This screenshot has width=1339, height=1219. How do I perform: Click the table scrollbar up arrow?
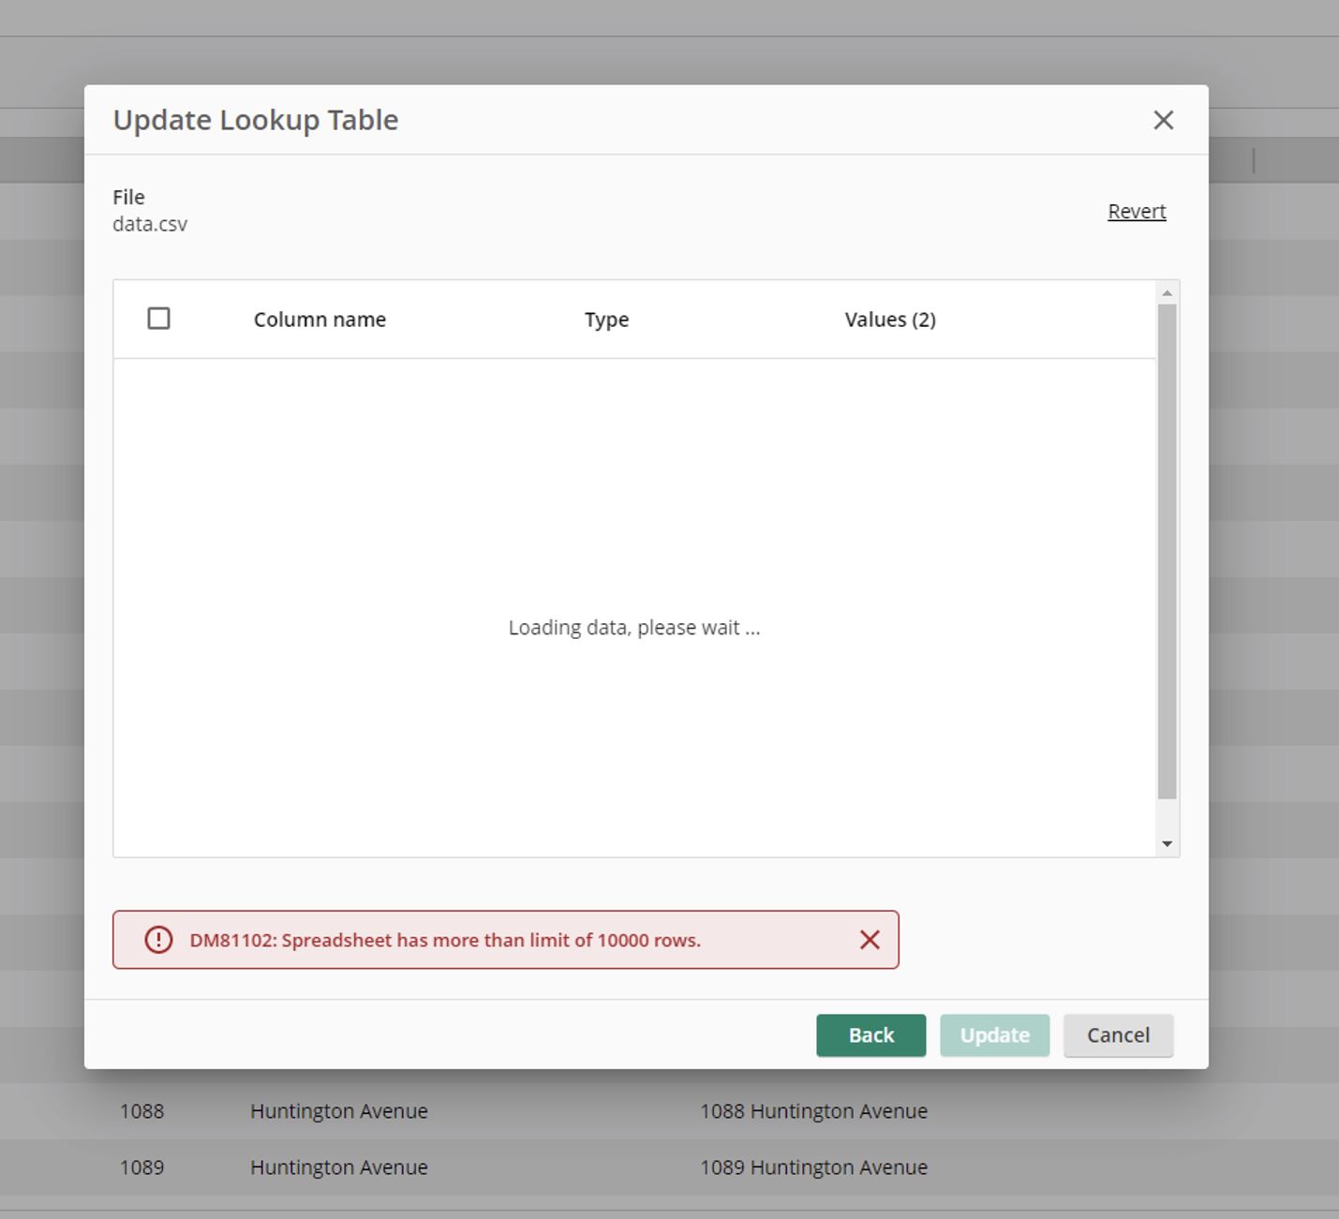(x=1167, y=293)
